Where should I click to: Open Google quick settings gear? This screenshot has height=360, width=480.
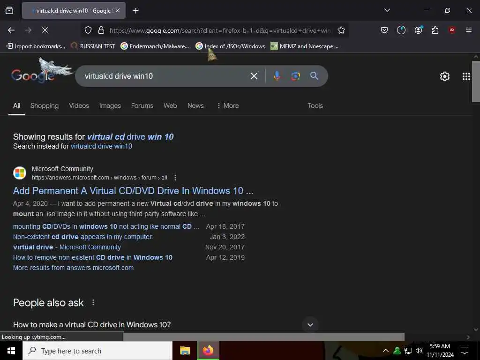click(444, 76)
